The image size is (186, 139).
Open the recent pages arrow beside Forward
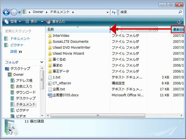pos(19,12)
